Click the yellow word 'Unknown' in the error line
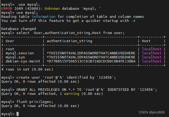This screenshot has height=117, width=169. pyautogui.click(x=52, y=8)
